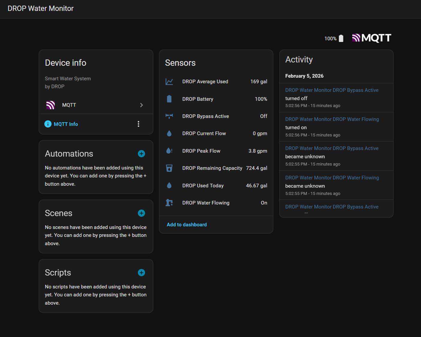Click the MQTT Info blue info icon

[48, 124]
